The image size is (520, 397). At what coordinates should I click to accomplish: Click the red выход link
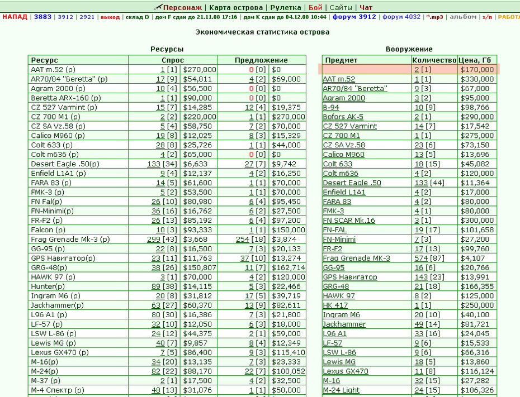[110, 17]
